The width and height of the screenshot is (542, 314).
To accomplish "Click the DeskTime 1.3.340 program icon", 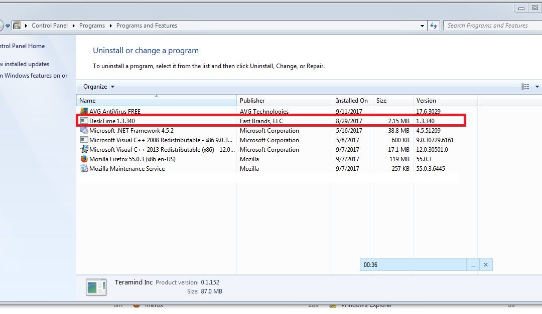I will (x=84, y=121).
